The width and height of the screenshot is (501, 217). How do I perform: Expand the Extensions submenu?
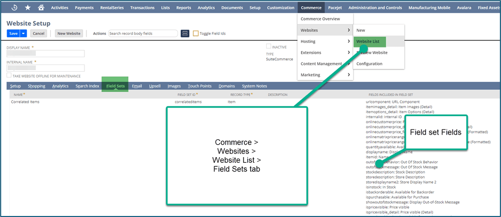click(x=325, y=52)
